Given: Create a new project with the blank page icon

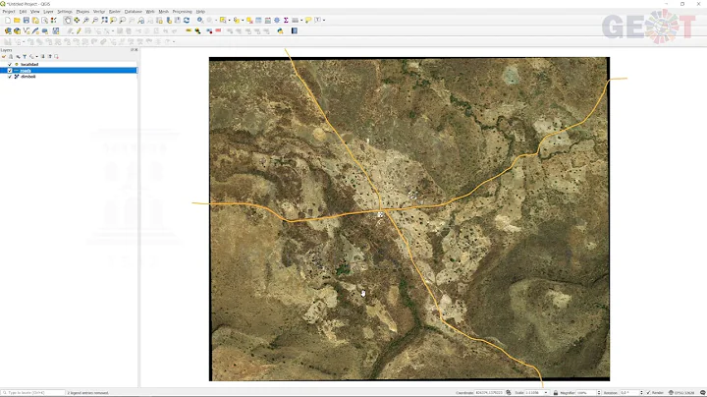Looking at the screenshot, I should [x=8, y=21].
